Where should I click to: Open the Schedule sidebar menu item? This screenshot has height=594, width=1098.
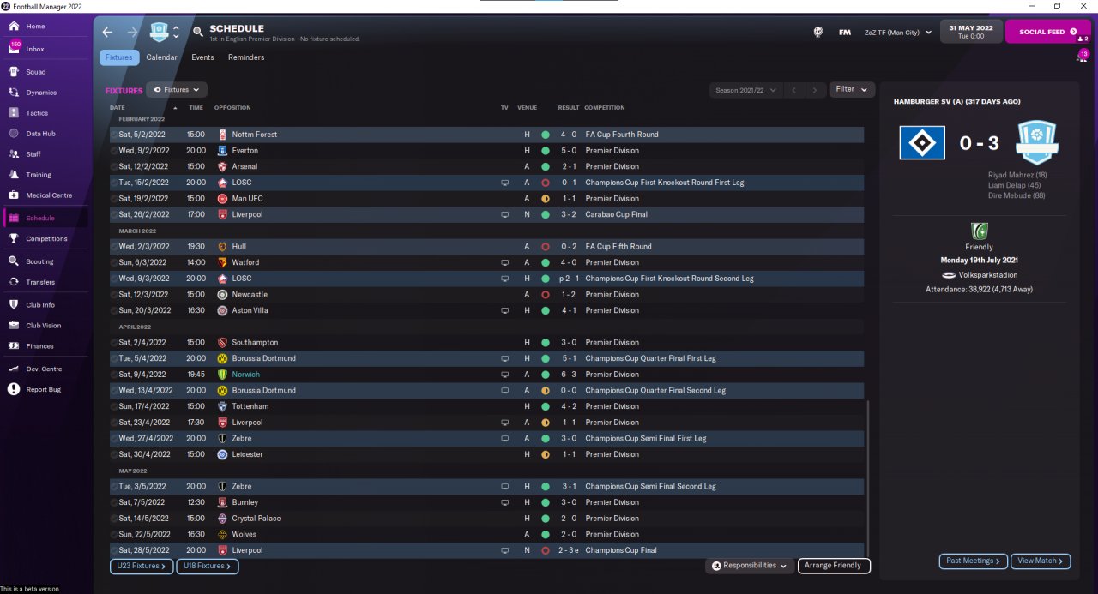coord(44,218)
